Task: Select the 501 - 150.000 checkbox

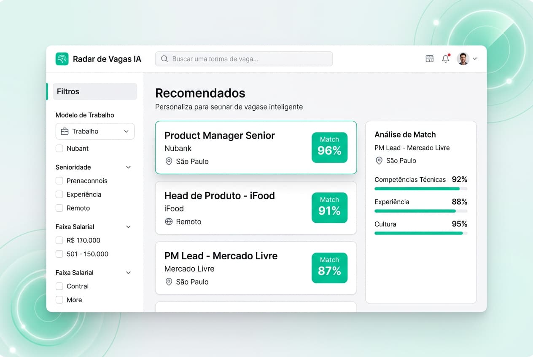Action: pyautogui.click(x=59, y=254)
